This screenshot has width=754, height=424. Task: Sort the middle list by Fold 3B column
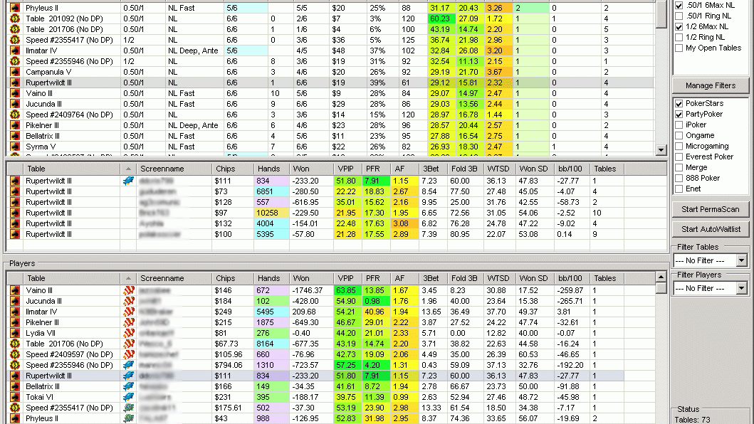(466, 169)
